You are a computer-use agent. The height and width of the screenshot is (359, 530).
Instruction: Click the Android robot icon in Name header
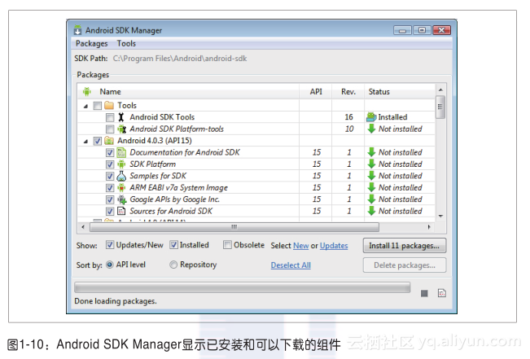(x=87, y=91)
